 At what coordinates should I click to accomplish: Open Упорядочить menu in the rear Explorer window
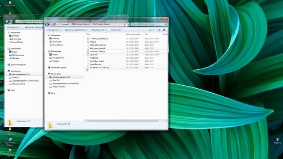pos(14,27)
